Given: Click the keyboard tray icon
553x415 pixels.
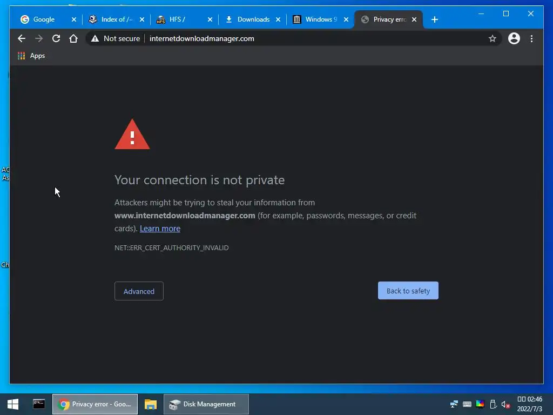Looking at the screenshot, I should [x=467, y=404].
